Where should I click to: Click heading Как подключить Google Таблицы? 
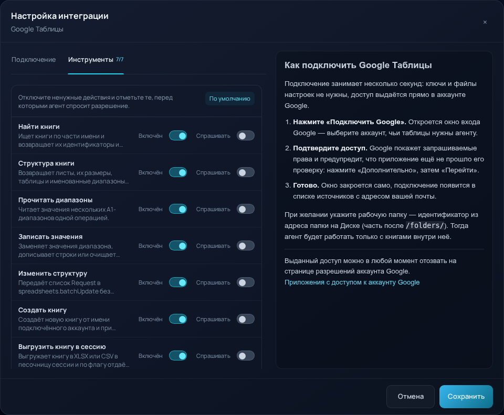(x=358, y=65)
